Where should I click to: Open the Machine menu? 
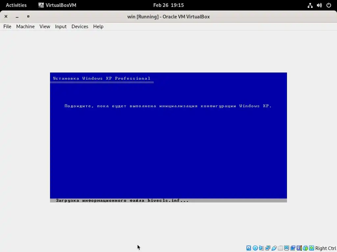25,26
